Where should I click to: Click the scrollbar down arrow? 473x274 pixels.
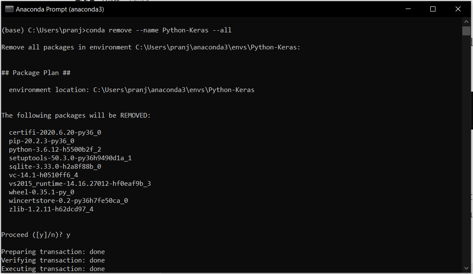[466, 269]
